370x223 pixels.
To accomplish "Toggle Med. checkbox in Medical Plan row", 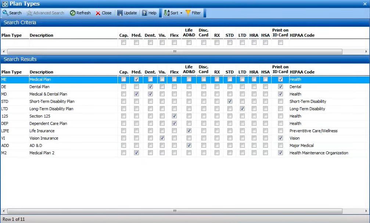I will (136, 79).
